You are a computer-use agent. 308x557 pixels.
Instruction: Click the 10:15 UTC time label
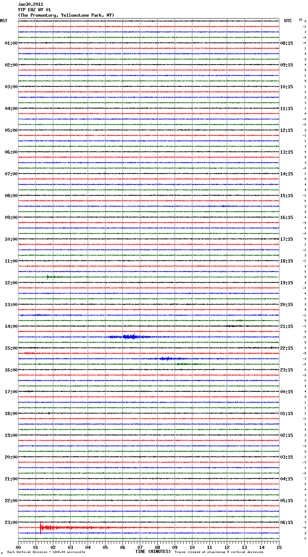(287, 87)
